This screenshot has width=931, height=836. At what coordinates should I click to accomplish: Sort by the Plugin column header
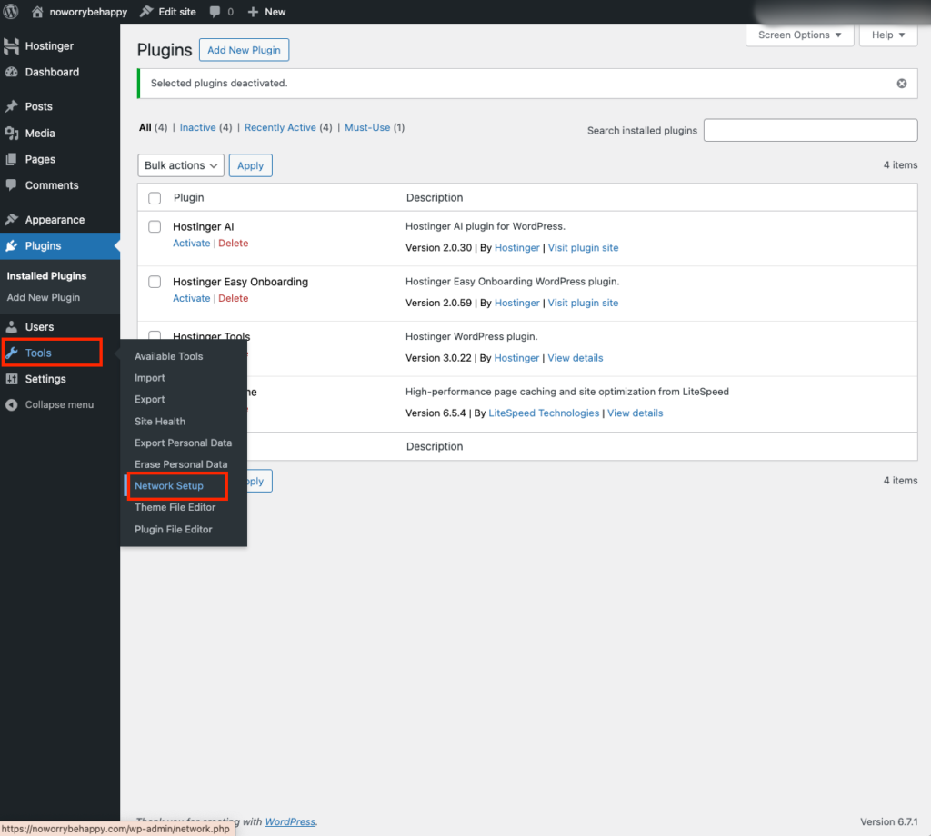(x=188, y=197)
